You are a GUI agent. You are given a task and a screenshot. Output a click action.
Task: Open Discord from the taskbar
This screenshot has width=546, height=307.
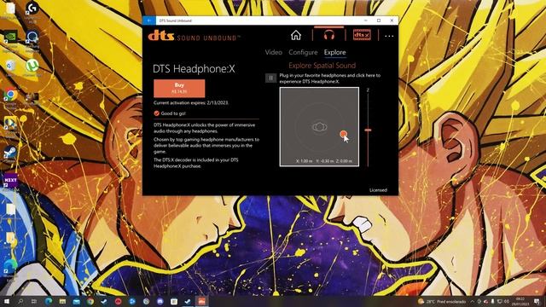tap(160, 301)
